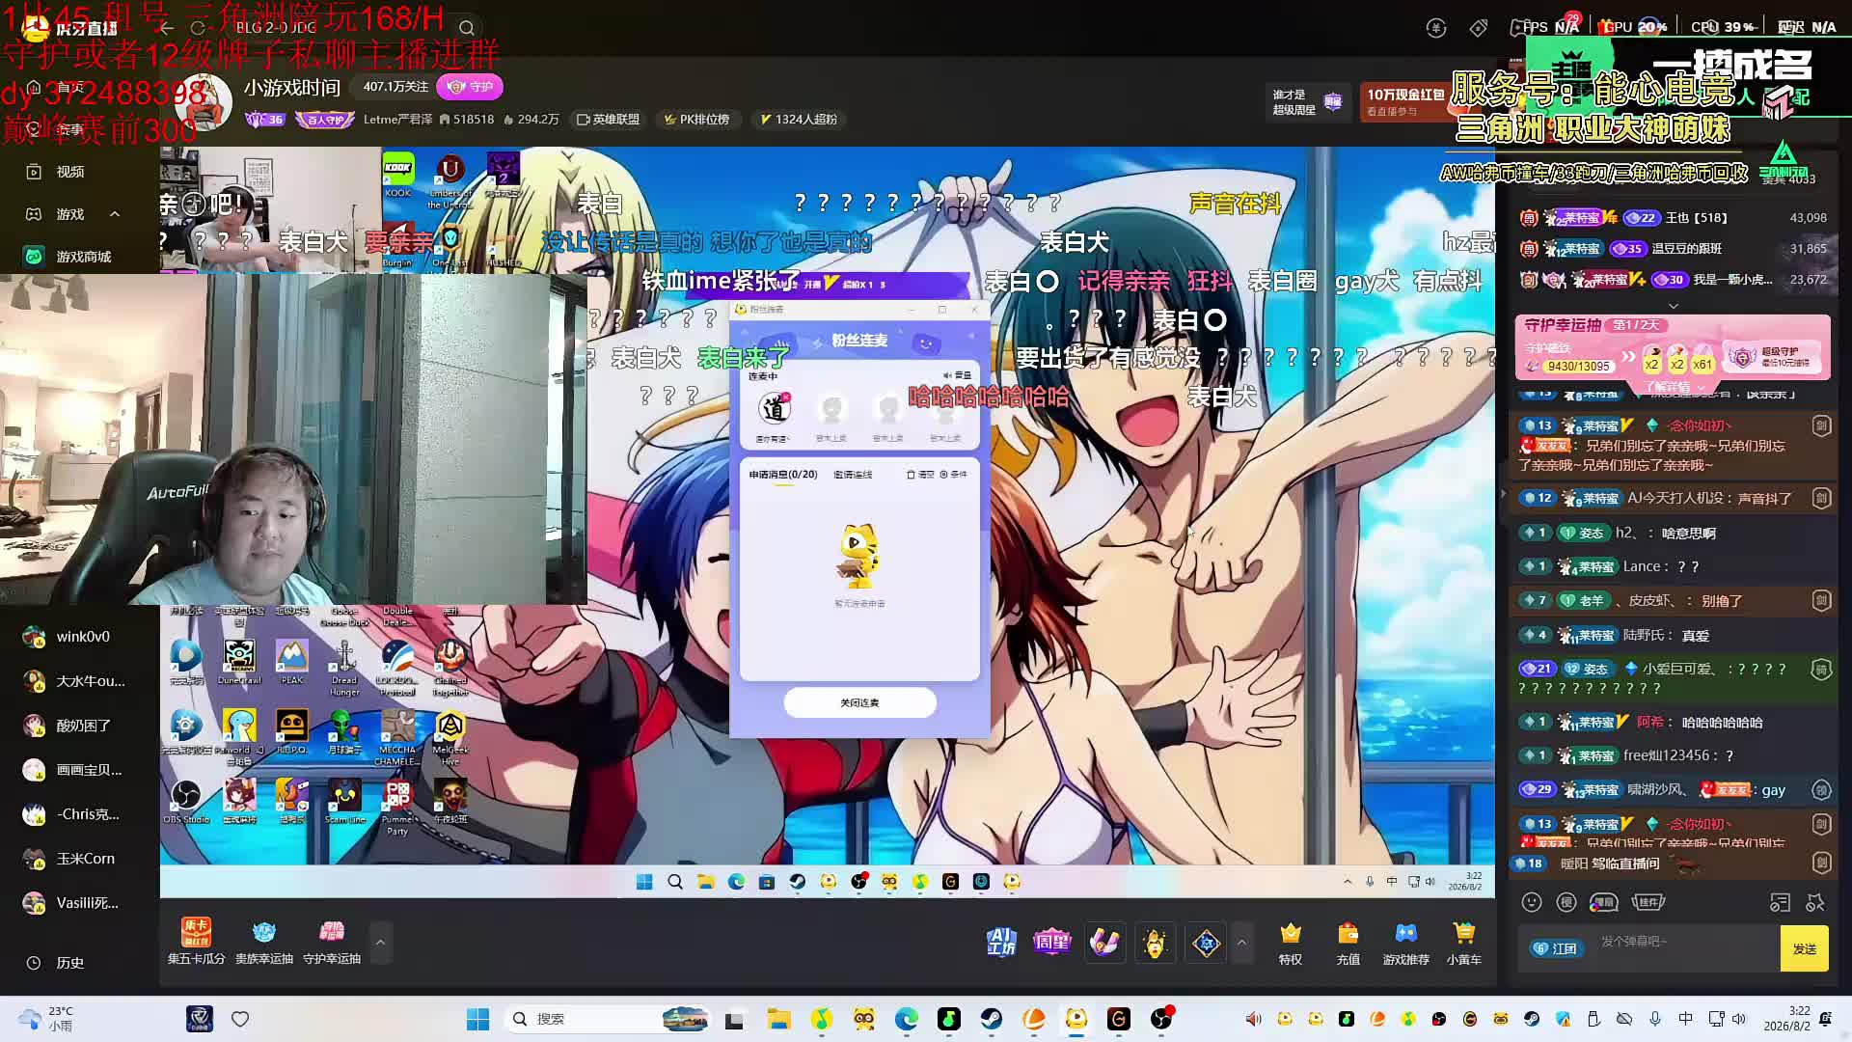The height and width of the screenshot is (1042, 1852).
Task: Expand the activity list beside 守护幸运抽
Action: (x=380, y=943)
